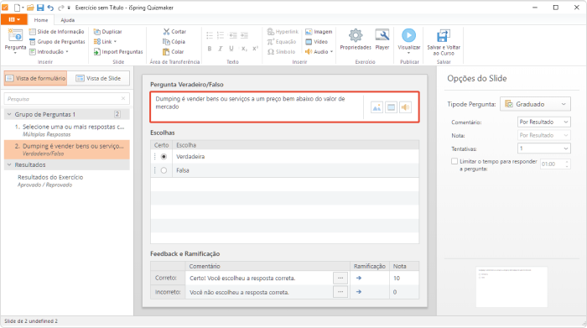
Task: Apply subscript formatting
Action: pyautogui.click(x=244, y=49)
